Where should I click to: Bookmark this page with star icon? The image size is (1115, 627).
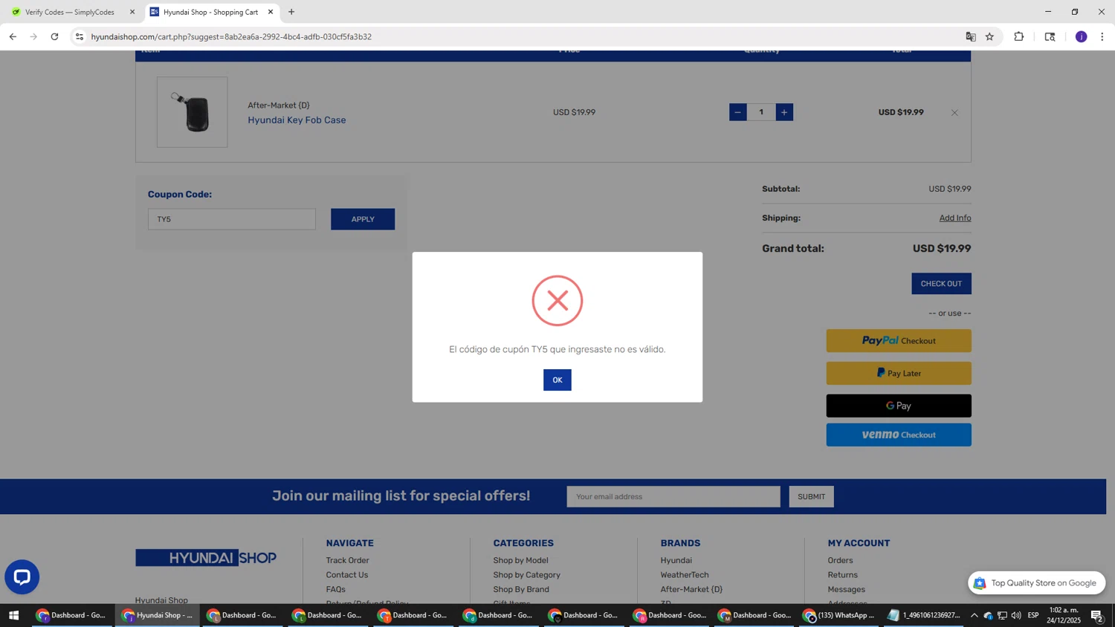pos(989,36)
